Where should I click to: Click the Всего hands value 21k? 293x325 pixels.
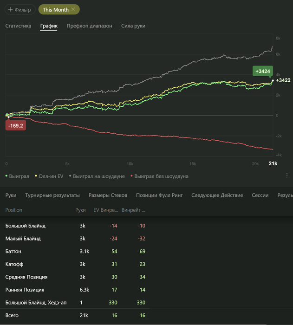[84, 315]
